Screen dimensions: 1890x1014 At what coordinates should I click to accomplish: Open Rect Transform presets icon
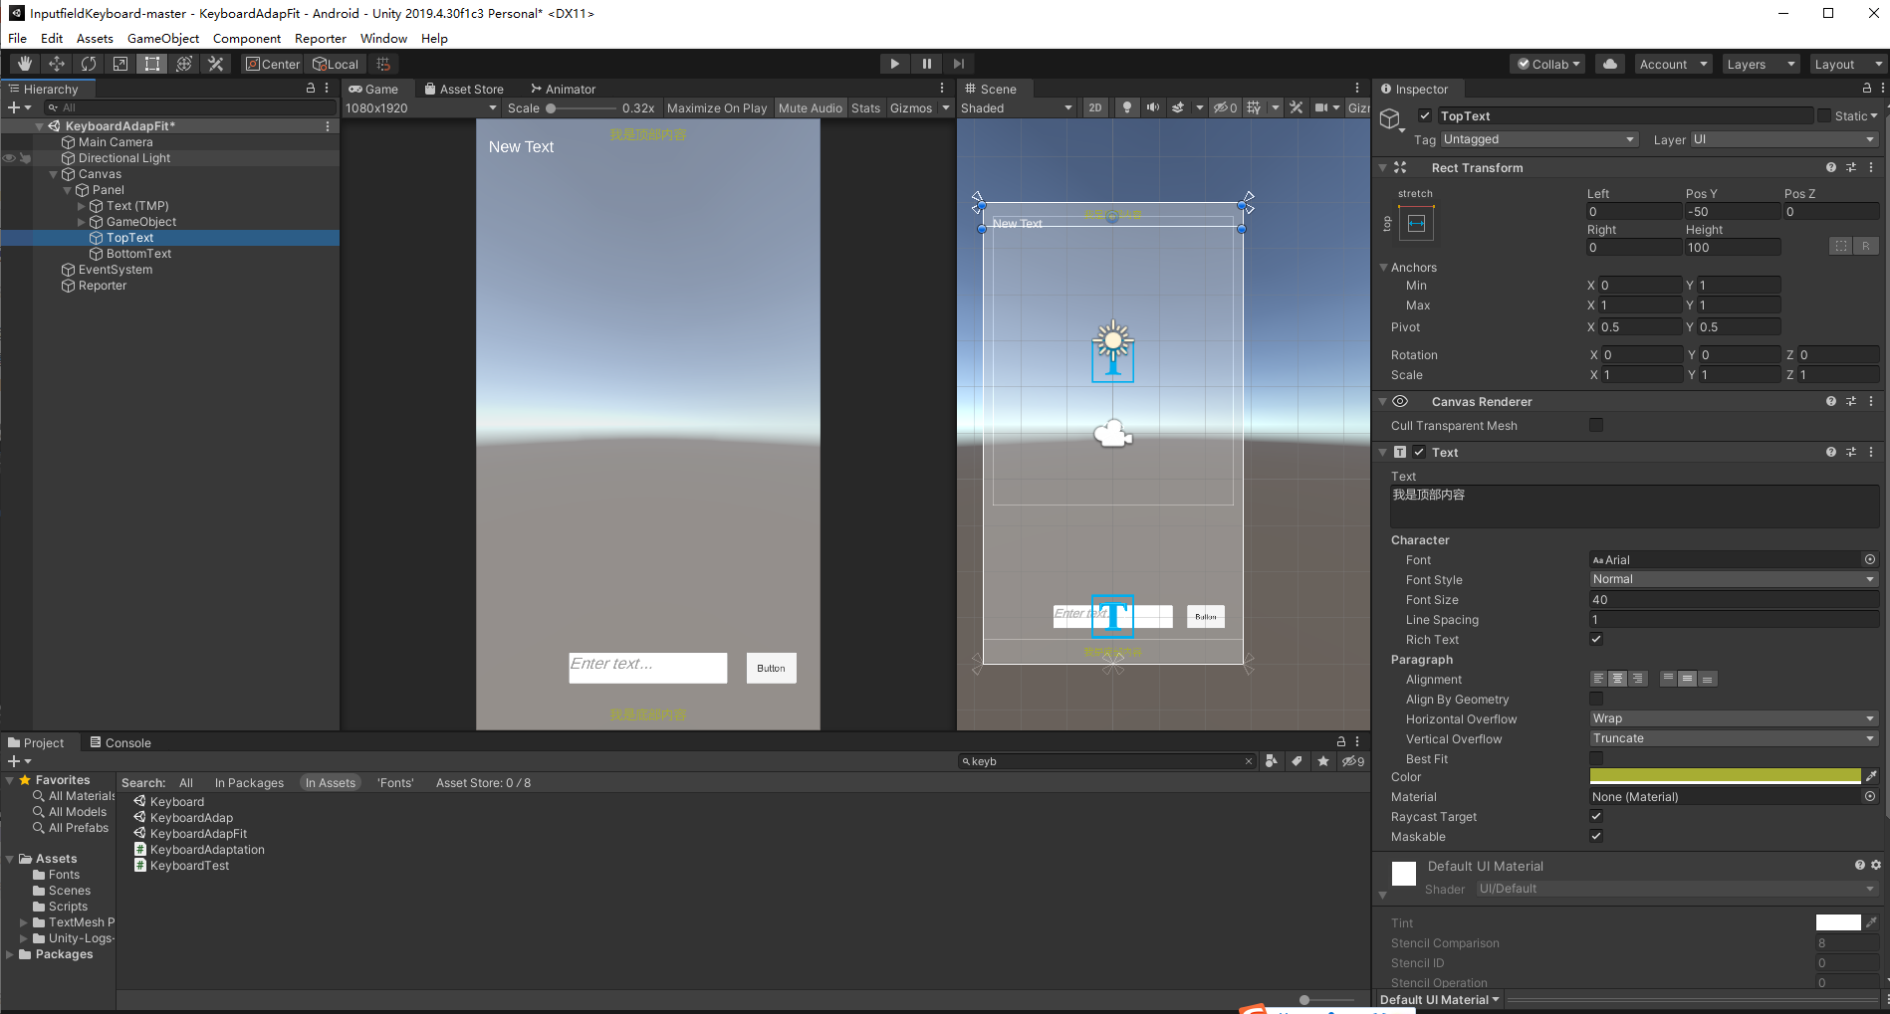[x=1851, y=167]
